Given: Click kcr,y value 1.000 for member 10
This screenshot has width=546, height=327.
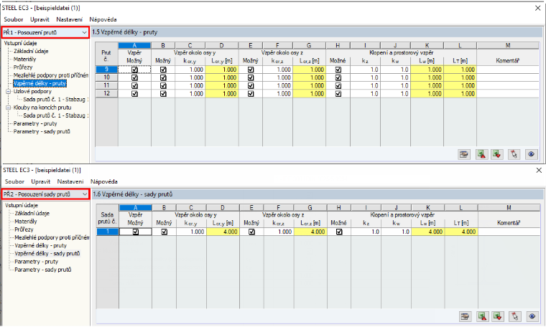Looking at the screenshot, I should tap(190, 77).
